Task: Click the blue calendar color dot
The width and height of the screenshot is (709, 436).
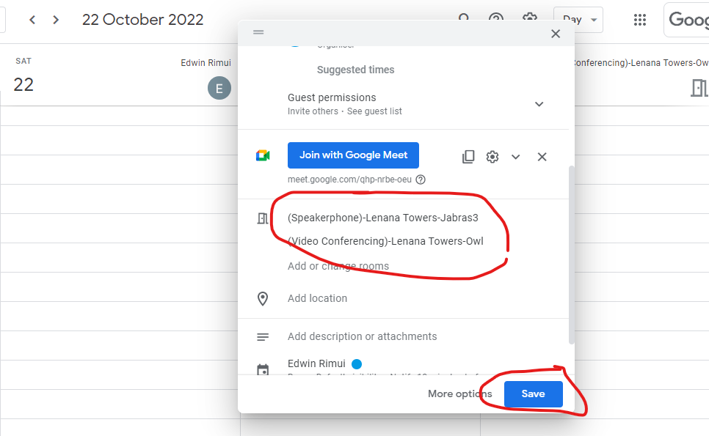Action: click(357, 363)
